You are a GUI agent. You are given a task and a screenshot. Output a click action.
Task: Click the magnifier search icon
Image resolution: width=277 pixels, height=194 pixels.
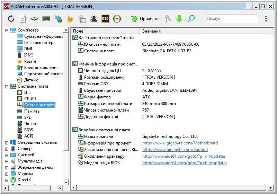(191, 19)
